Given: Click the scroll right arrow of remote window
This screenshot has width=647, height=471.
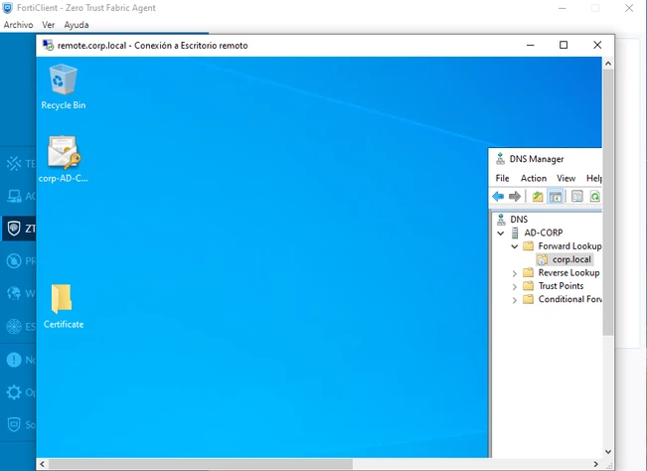Looking at the screenshot, I should click(595, 464).
